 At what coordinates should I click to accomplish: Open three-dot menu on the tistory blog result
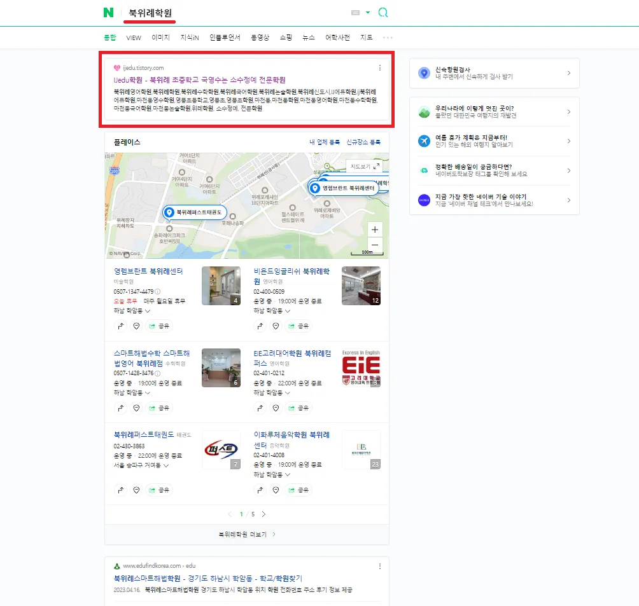click(380, 67)
